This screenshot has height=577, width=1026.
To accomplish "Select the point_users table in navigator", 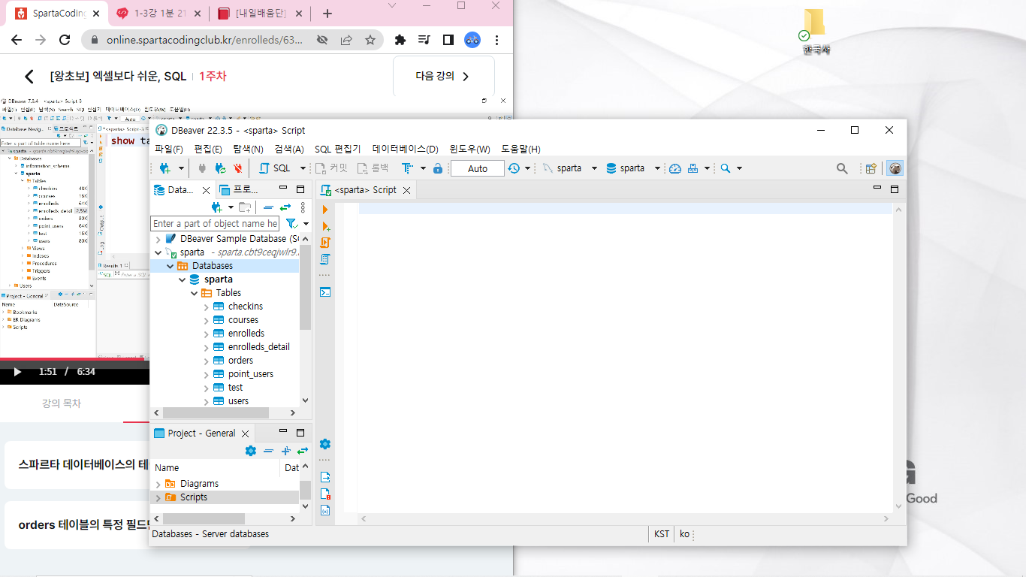I will tap(251, 374).
